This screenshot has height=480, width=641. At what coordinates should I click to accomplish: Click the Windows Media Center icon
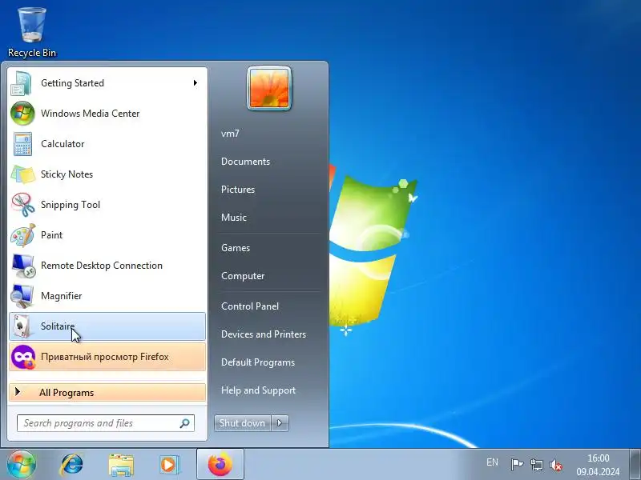[x=22, y=114]
